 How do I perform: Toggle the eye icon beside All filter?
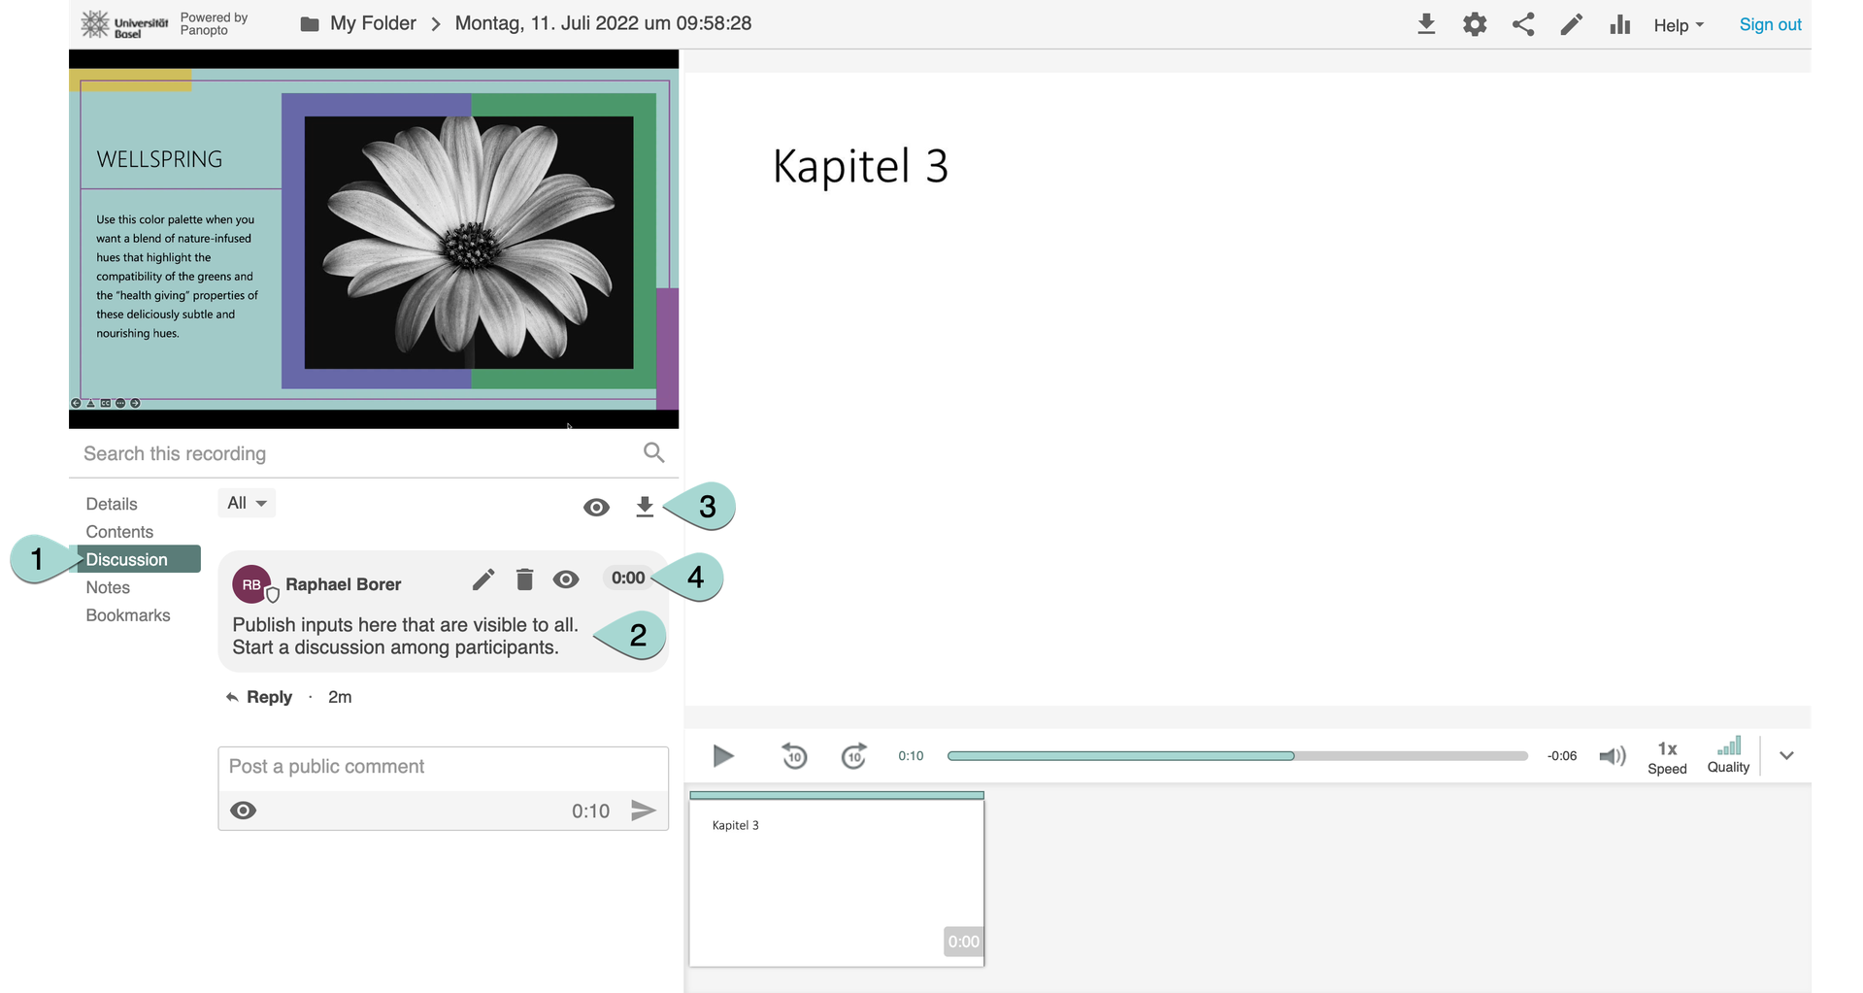point(596,507)
